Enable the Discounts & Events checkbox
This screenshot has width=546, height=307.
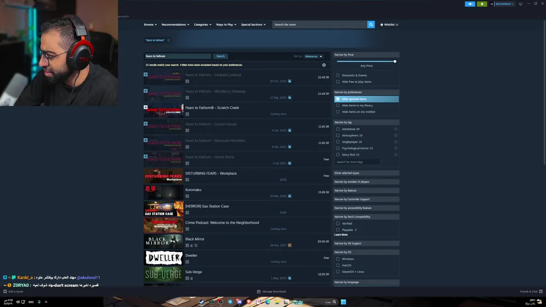(338, 75)
